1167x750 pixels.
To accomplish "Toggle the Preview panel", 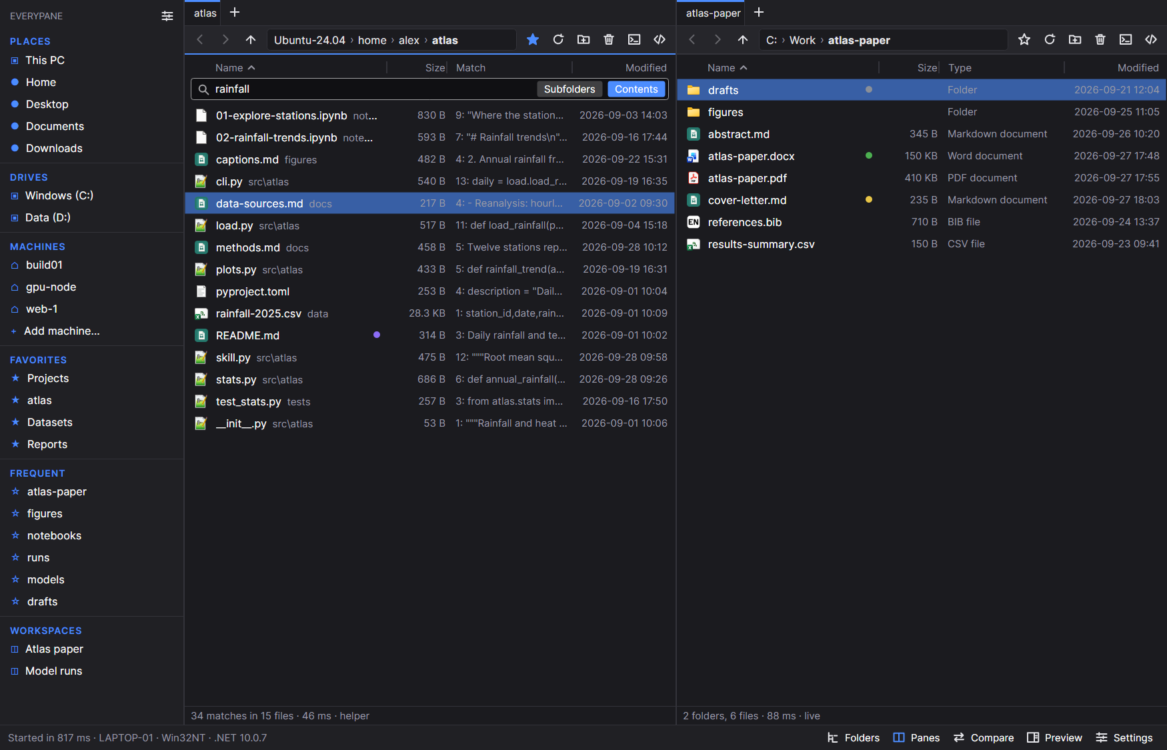I will pos(1054,737).
